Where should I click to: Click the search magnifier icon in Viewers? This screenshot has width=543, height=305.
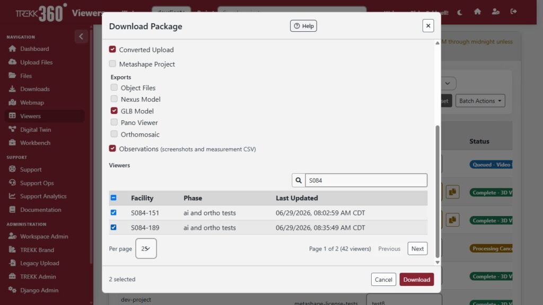(299, 180)
